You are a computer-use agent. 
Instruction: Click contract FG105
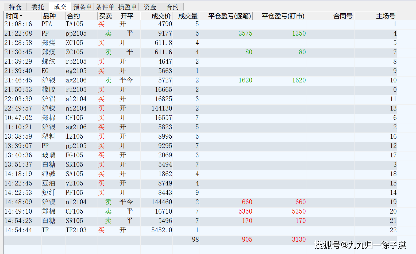coord(74,155)
